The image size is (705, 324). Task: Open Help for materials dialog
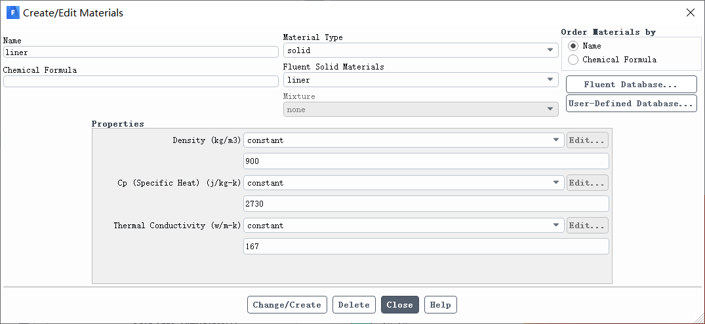(441, 305)
